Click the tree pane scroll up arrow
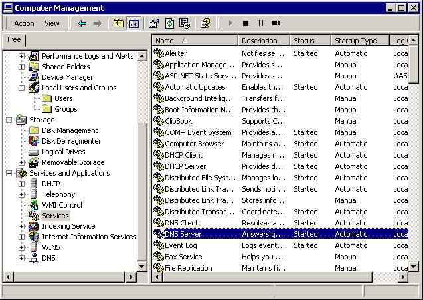The height and width of the screenshot is (300, 423). click(x=142, y=56)
